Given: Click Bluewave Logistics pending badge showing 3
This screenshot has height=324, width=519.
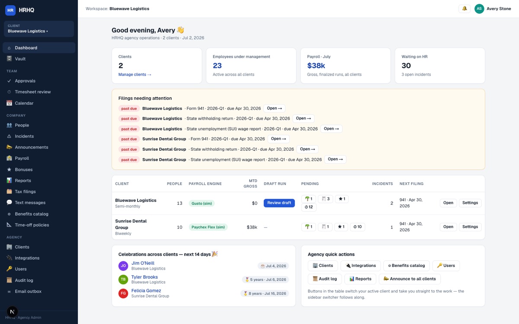Looking at the screenshot, I should click(325, 199).
